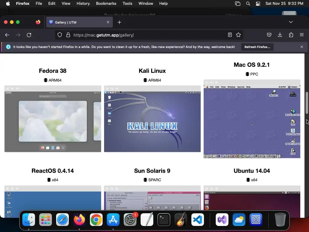Screen dimensions: 309x232
Task: Open ReactOS 0.4.14 gallery entry
Action: 53,171
